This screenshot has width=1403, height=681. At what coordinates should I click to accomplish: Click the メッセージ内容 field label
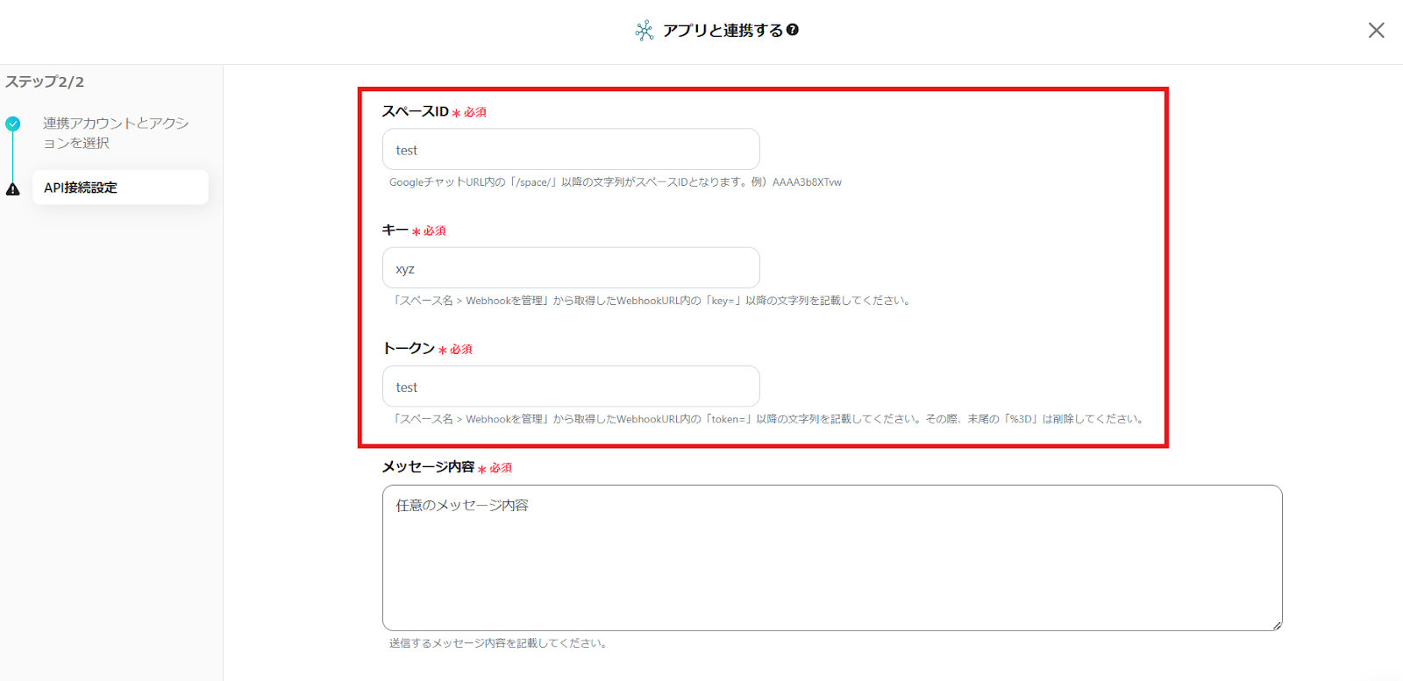(x=429, y=467)
